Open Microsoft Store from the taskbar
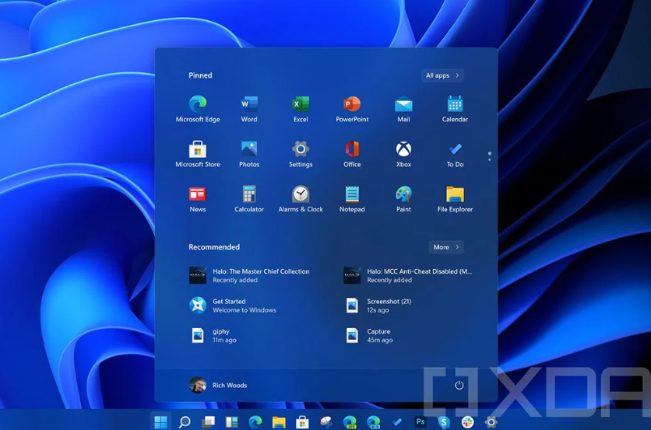 [x=302, y=422]
